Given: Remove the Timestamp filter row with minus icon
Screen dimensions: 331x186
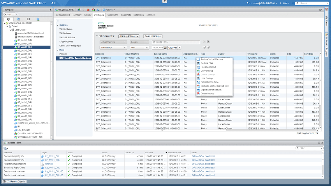Looking at the screenshot, I should click(x=204, y=47).
